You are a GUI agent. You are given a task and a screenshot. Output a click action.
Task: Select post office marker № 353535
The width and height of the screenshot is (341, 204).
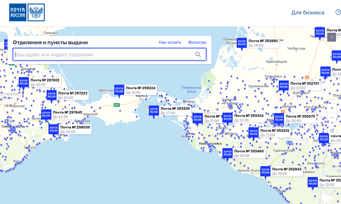pos(154,111)
